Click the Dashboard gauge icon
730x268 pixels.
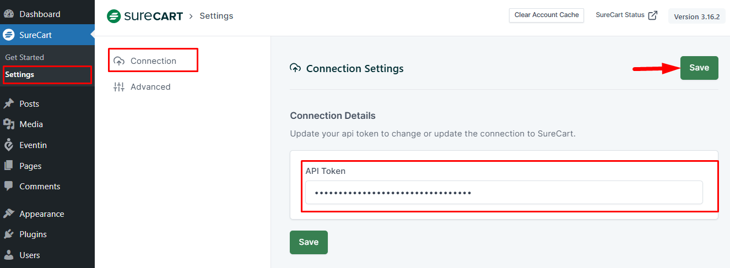pyautogui.click(x=9, y=14)
